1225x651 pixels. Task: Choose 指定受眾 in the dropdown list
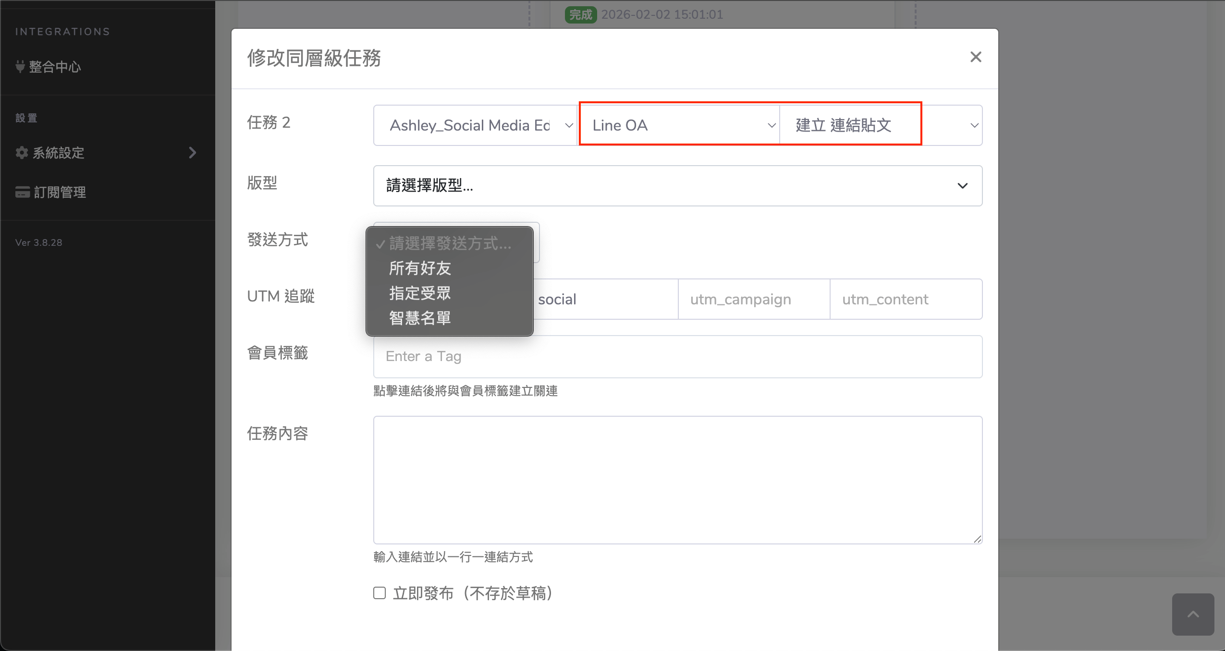pyautogui.click(x=420, y=293)
